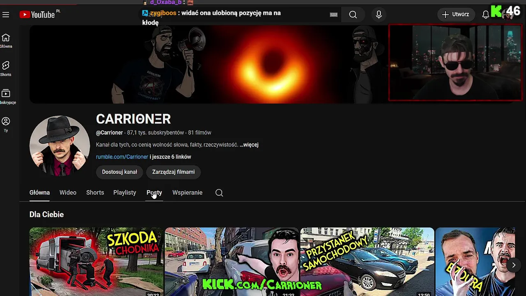Open the notifications bell
Image resolution: width=526 pixels, height=296 pixels.
(486, 15)
